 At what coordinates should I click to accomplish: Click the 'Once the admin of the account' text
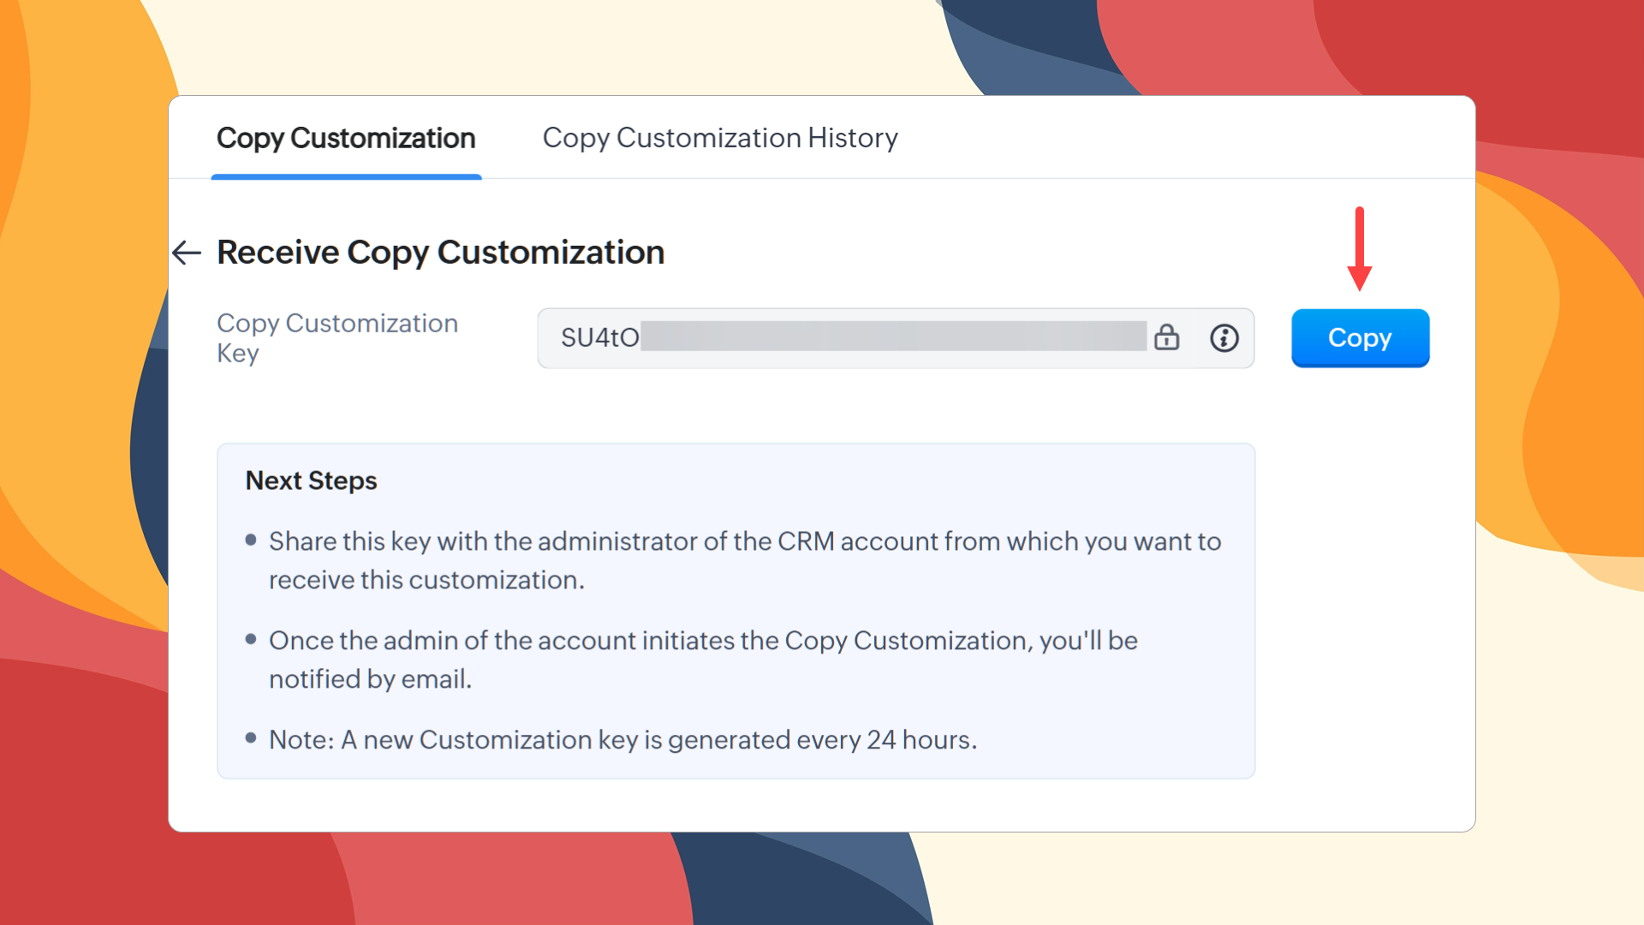click(702, 641)
